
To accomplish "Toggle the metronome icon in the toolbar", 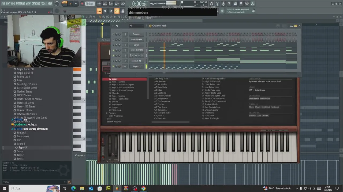I will click(99, 4).
